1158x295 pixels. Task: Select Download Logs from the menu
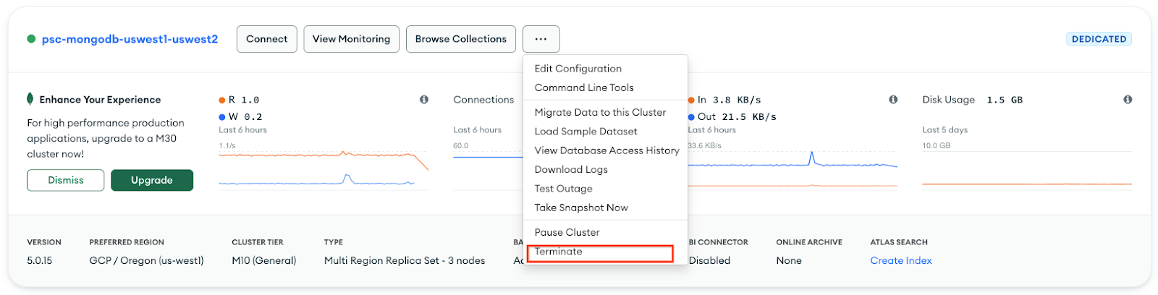pyautogui.click(x=571, y=169)
